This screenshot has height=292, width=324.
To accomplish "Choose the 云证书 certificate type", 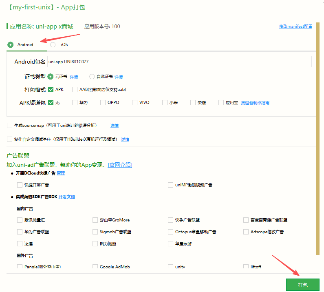I will [x=50, y=77].
